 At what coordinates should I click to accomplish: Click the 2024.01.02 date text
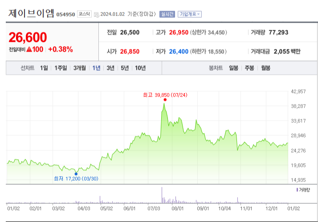(x=112, y=14)
